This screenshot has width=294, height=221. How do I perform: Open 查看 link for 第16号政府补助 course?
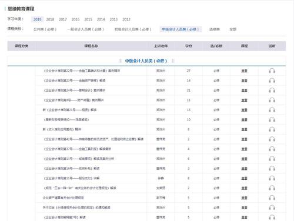tap(244, 169)
